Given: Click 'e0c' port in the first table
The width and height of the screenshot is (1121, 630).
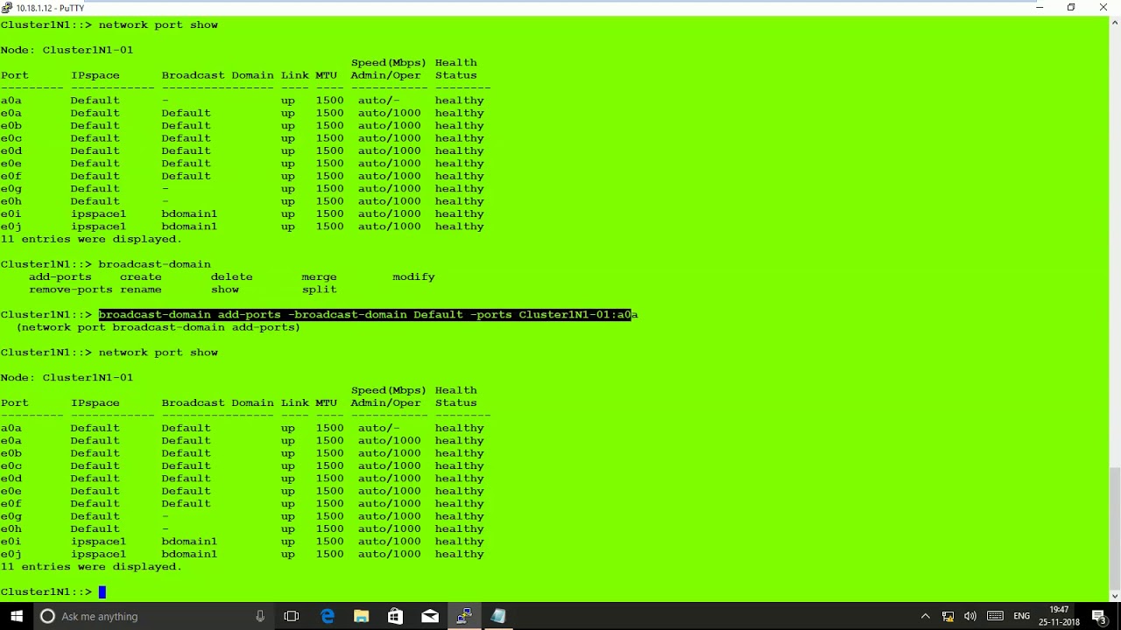Looking at the screenshot, I should (x=11, y=138).
